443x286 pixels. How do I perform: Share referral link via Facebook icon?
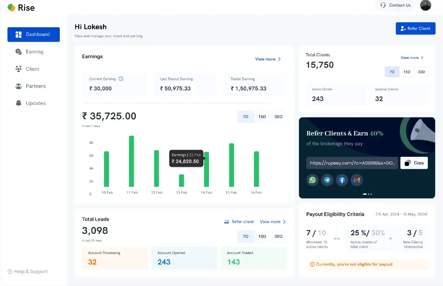[342, 180]
